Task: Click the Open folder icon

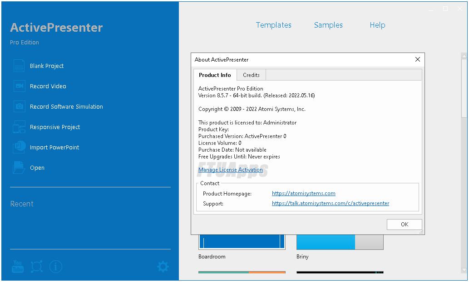Action: pyautogui.click(x=19, y=167)
